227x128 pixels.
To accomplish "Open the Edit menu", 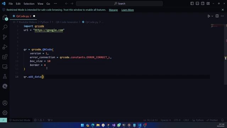I will (x=18, y=4).
